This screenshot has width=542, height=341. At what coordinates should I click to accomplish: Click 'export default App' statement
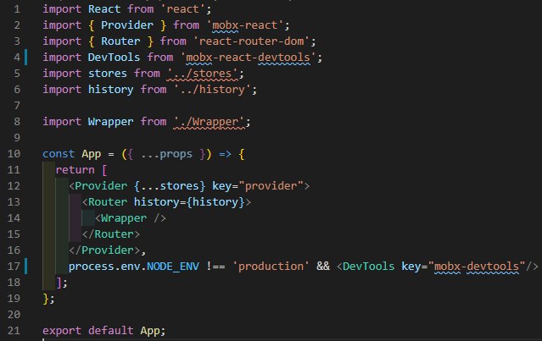click(104, 331)
